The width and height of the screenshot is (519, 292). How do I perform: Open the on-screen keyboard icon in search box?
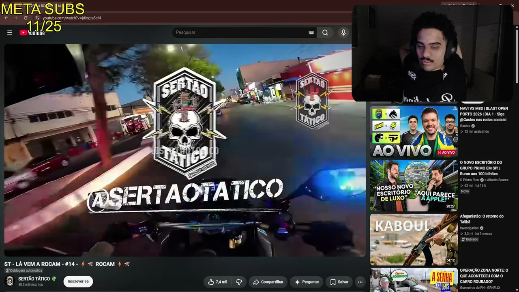311,32
